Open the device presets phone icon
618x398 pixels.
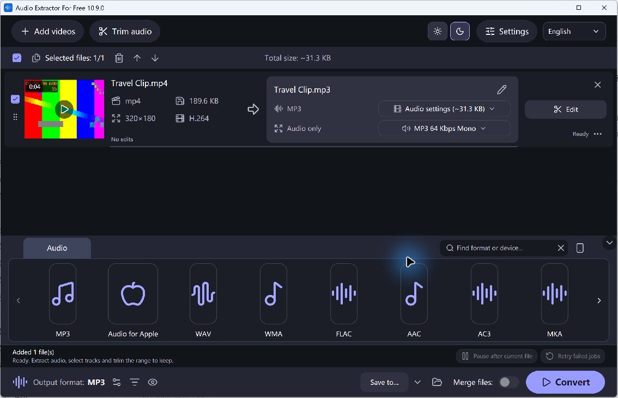point(580,248)
